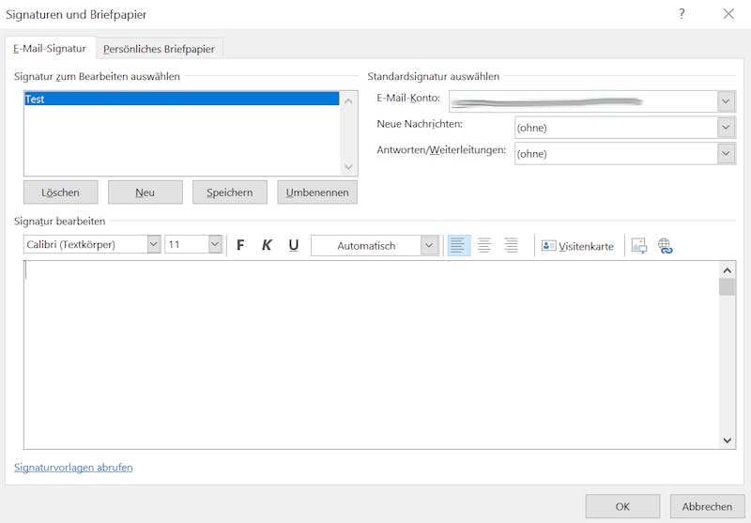Open the Automatisch font color dropdown
The image size is (751, 523).
429,246
